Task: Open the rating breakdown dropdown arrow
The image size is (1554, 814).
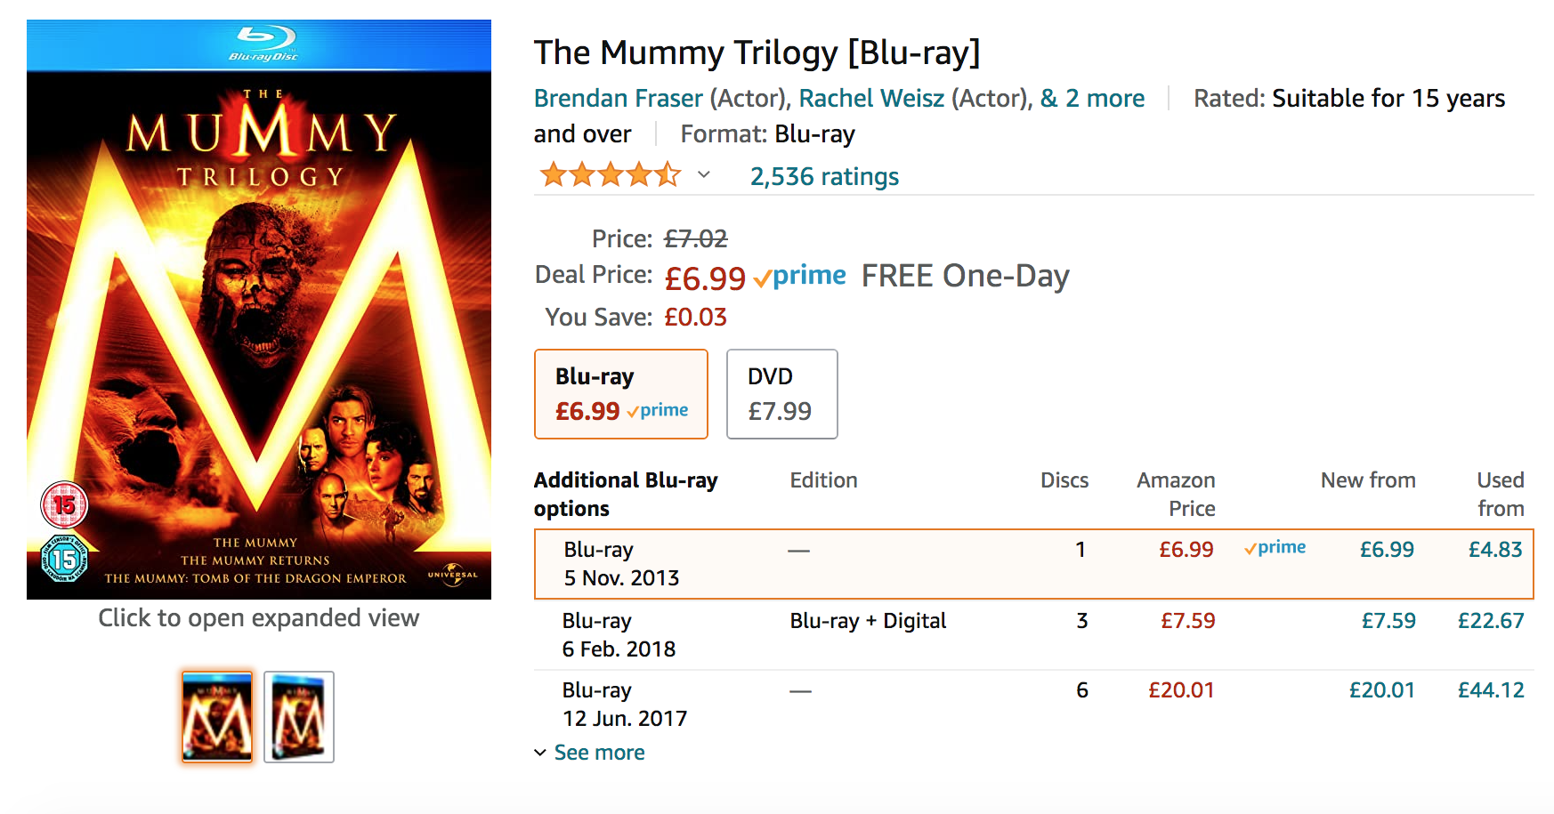Action: coord(704,175)
